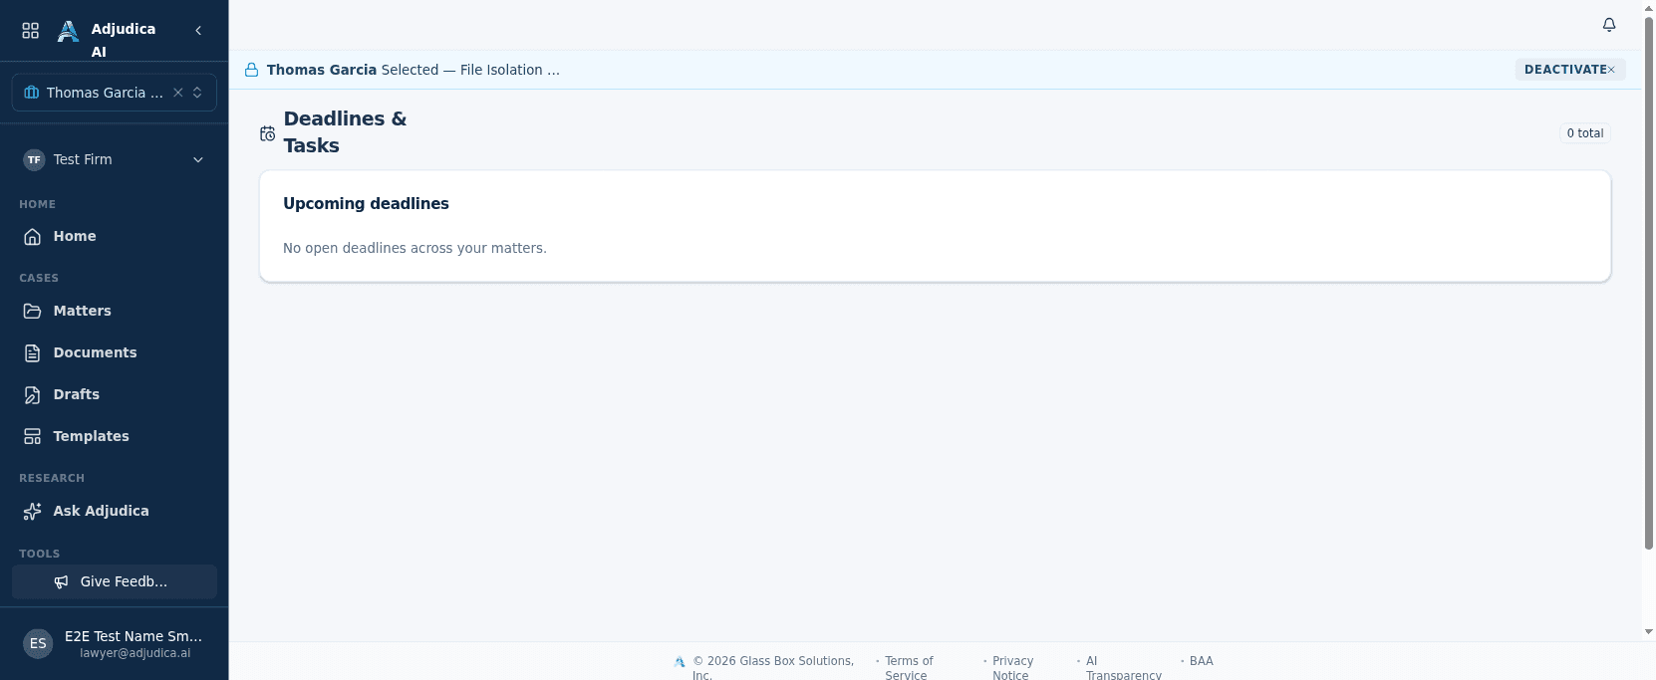This screenshot has height=680, width=1656.
Task: Click the vertical scrollbar thumb
Action: (1649, 284)
